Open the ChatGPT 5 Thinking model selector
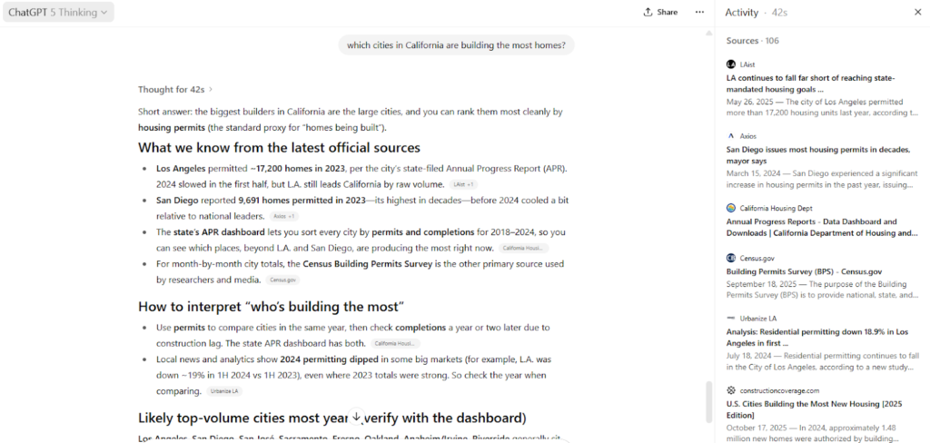The width and height of the screenshot is (930, 443). (58, 12)
